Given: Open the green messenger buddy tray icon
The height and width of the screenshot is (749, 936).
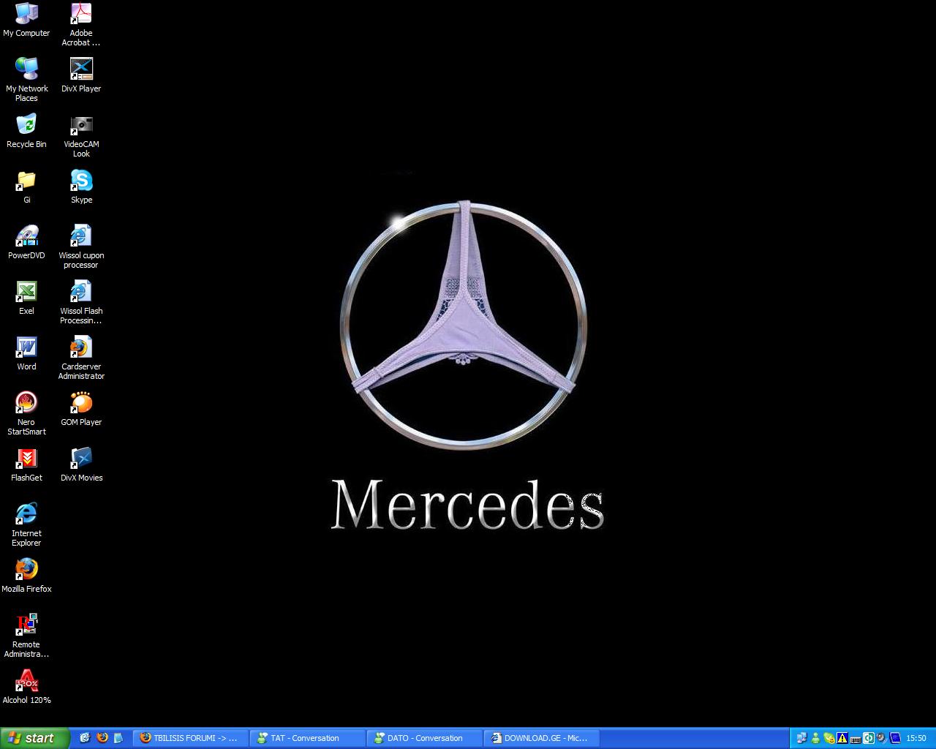Looking at the screenshot, I should (815, 738).
